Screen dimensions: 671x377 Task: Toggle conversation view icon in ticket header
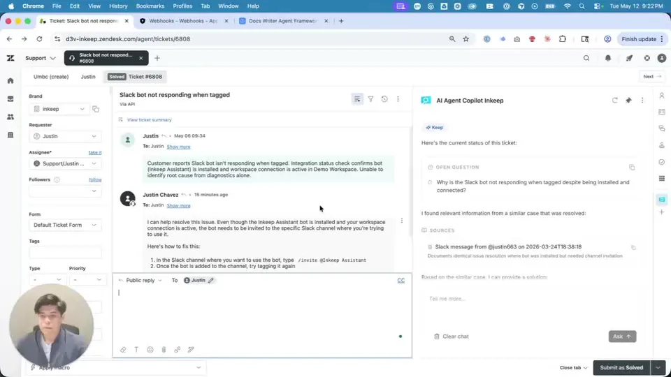pos(357,99)
